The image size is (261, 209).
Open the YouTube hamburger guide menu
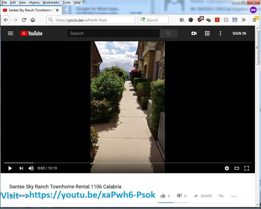[10, 33]
